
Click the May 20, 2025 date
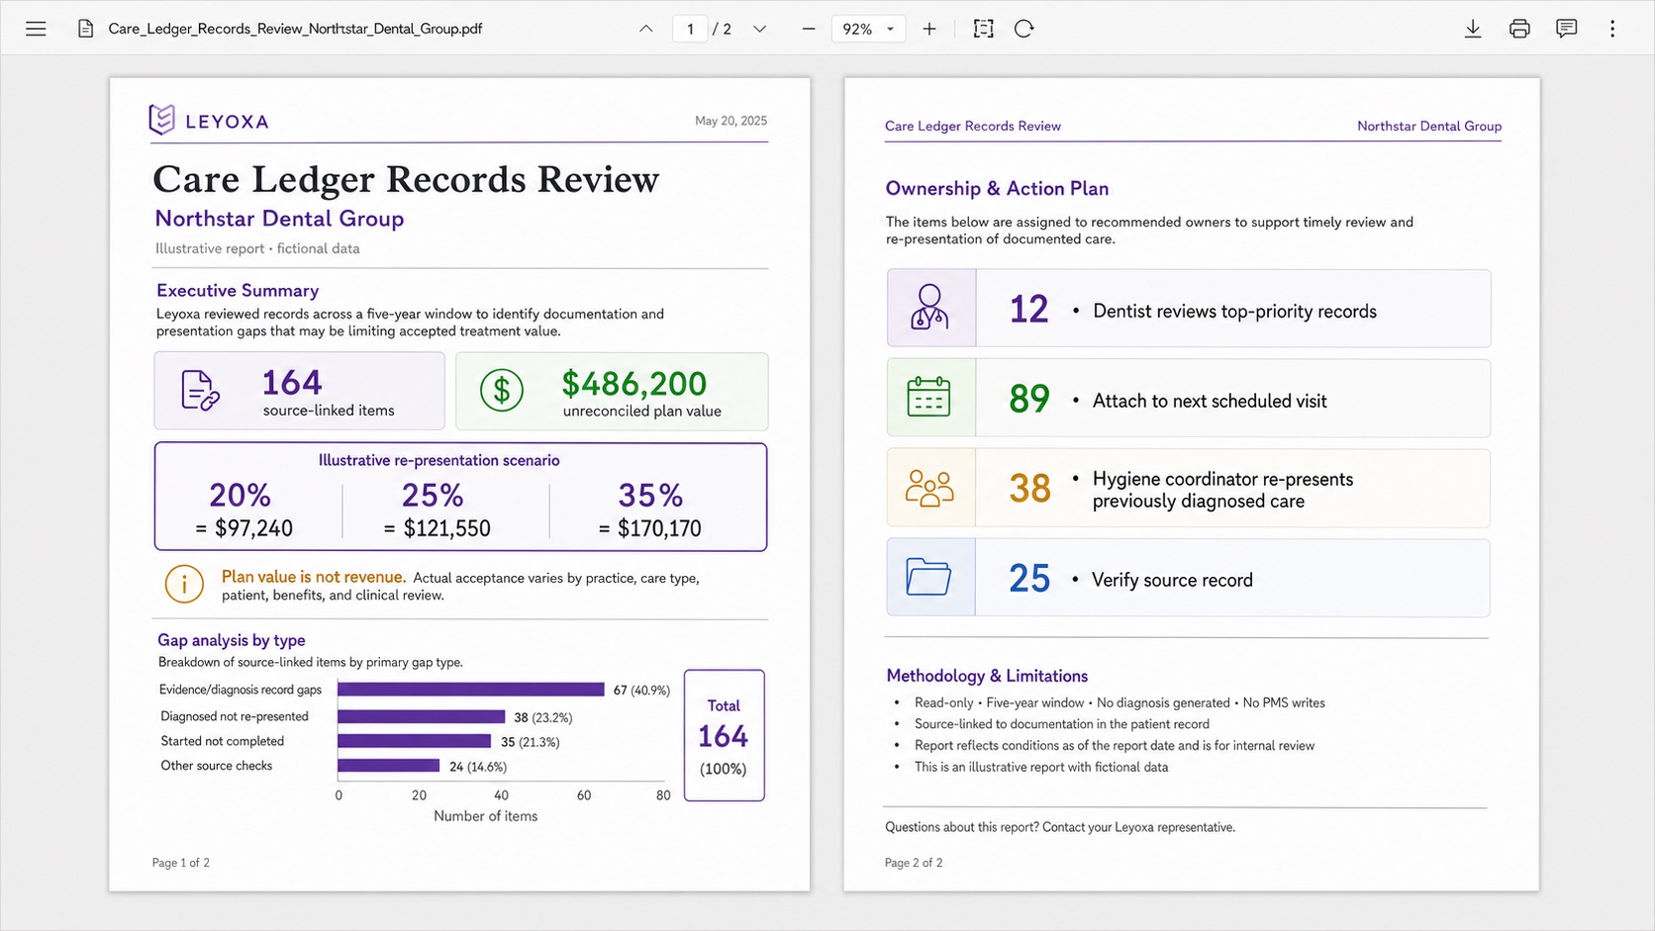[730, 121]
